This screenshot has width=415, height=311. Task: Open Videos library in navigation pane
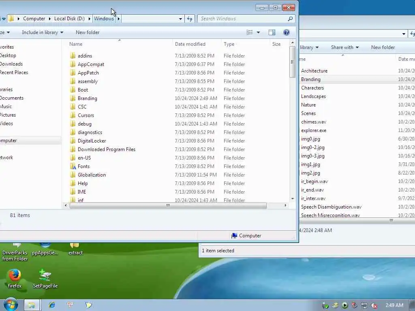[x=6, y=124]
